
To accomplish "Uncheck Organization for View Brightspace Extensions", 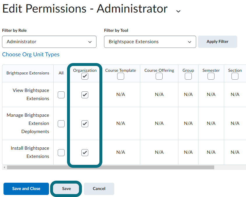I will [x=85, y=95].
